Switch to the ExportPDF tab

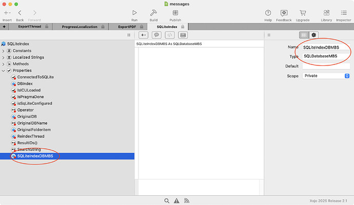point(127,27)
